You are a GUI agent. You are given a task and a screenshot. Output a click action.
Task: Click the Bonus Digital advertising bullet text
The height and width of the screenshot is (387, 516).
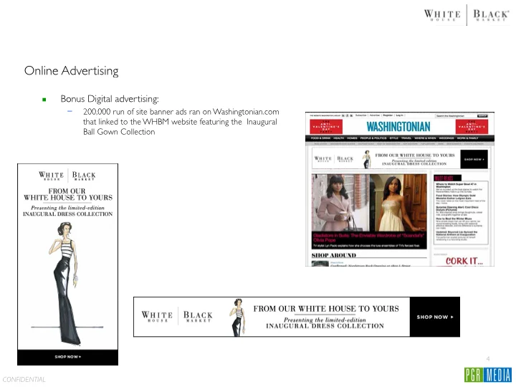click(x=110, y=99)
